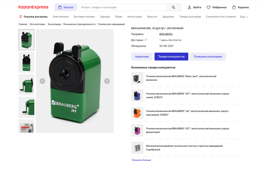Go to Главная breadcrumb
Viewport: 269px width, 175px height.
click(x=23, y=24)
